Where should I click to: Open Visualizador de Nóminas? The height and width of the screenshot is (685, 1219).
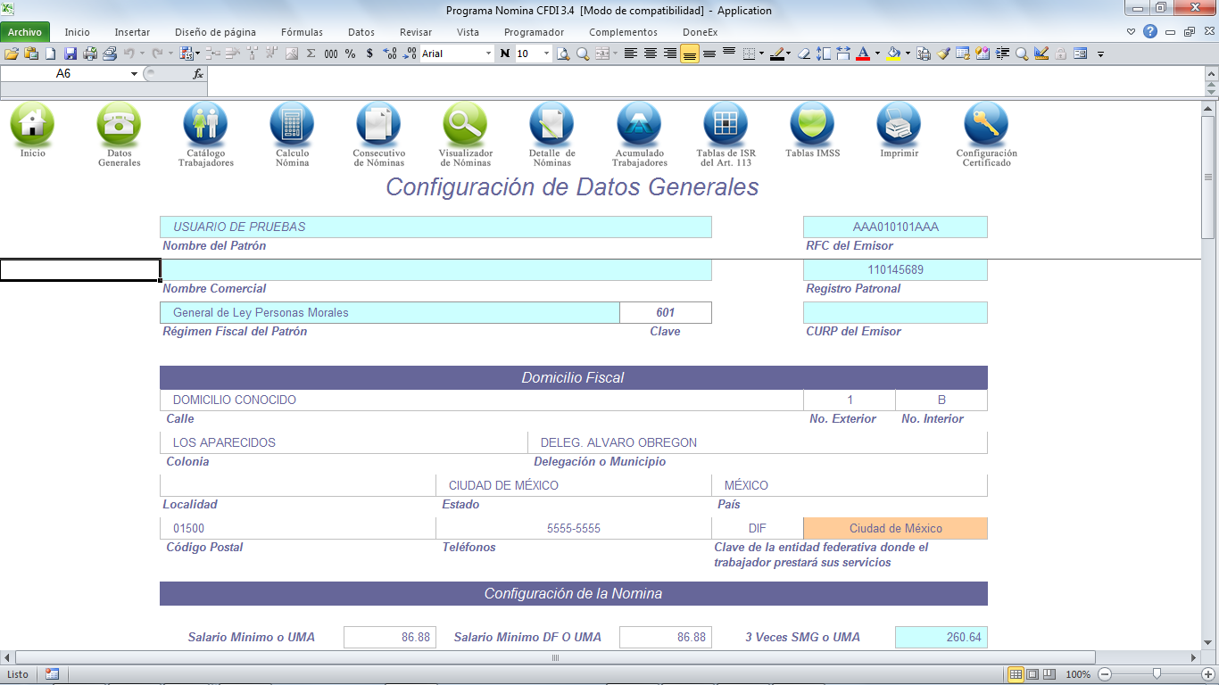click(x=465, y=125)
